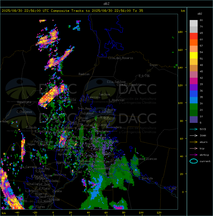The image size is (213, 216).
Task: Click the 'Tres_Mayo' map label
Action: point(84,109)
